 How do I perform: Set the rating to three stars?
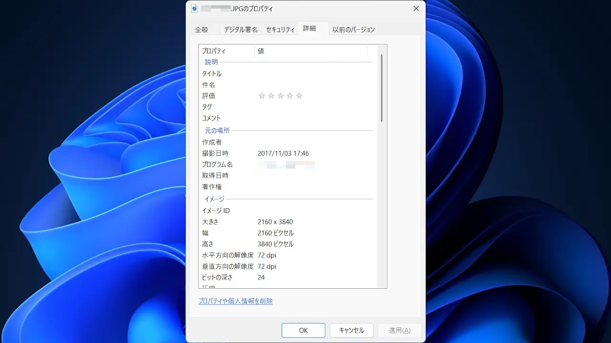tap(281, 96)
